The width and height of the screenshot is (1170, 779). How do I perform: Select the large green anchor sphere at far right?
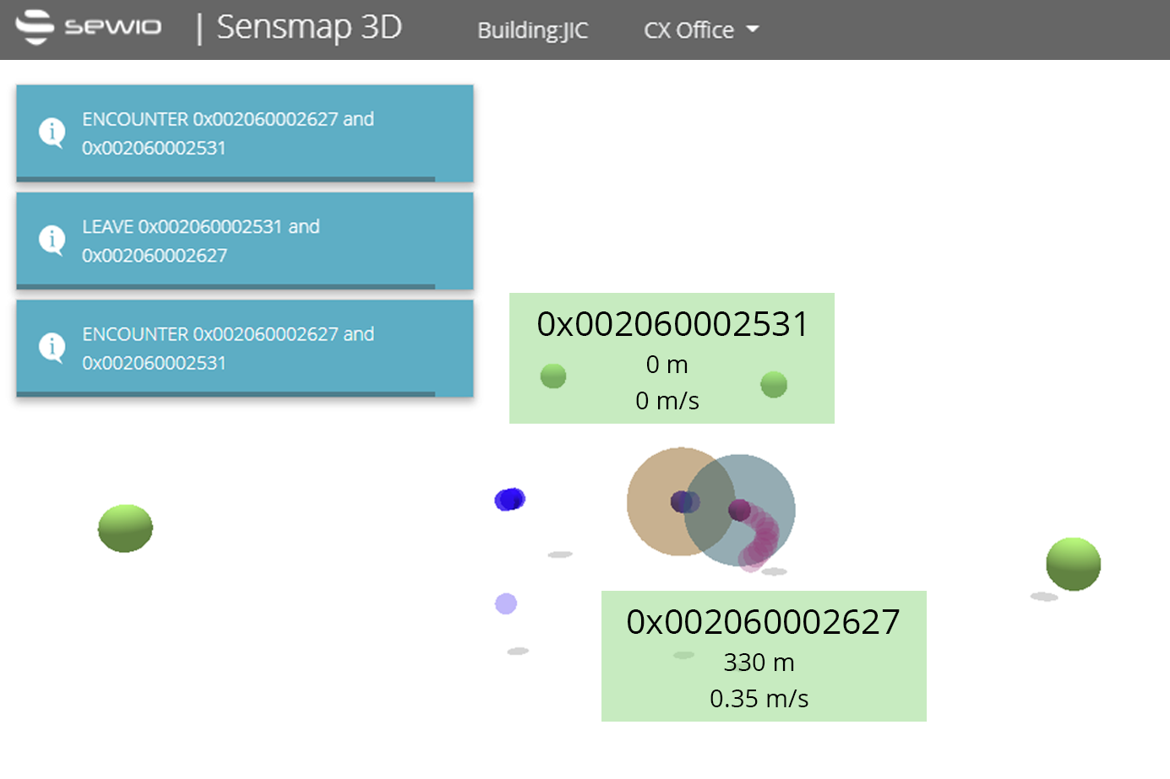pos(1073,564)
